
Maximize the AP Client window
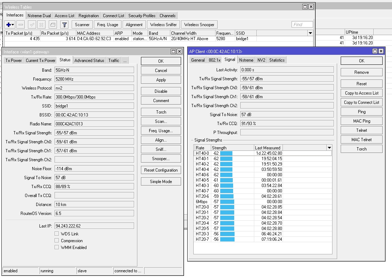375,51
